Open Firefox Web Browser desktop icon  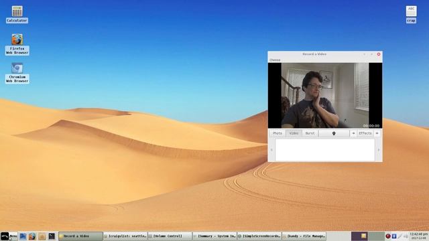coord(17,44)
